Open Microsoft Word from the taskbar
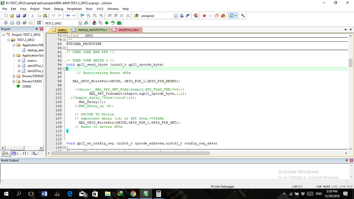This screenshot has height=199, width=354. pos(44,194)
